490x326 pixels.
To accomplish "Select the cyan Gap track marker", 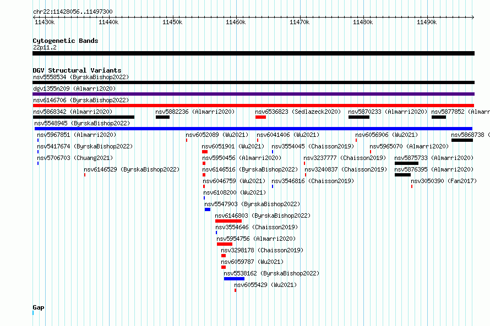I will pos(33,313).
